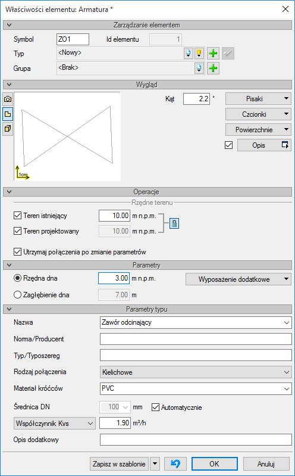Open group list icon in Grupa row
295x476 pixels.
(199, 69)
